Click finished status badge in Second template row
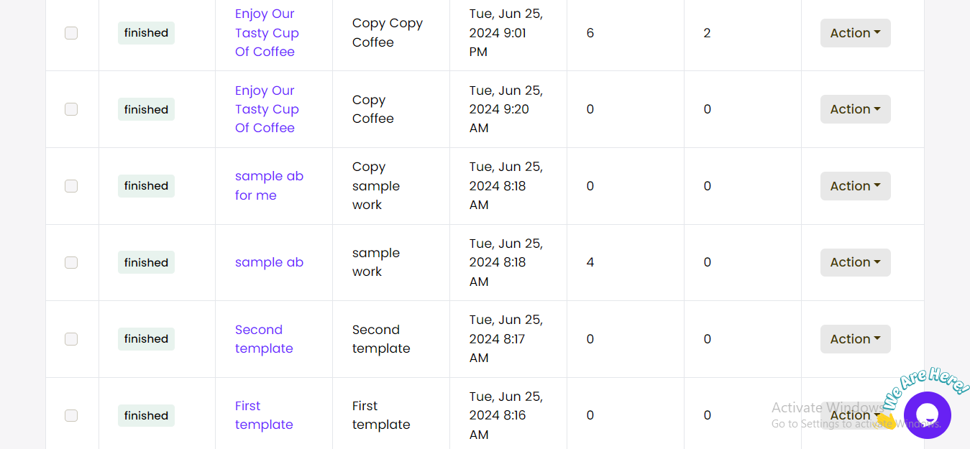The width and height of the screenshot is (970, 449). point(146,339)
